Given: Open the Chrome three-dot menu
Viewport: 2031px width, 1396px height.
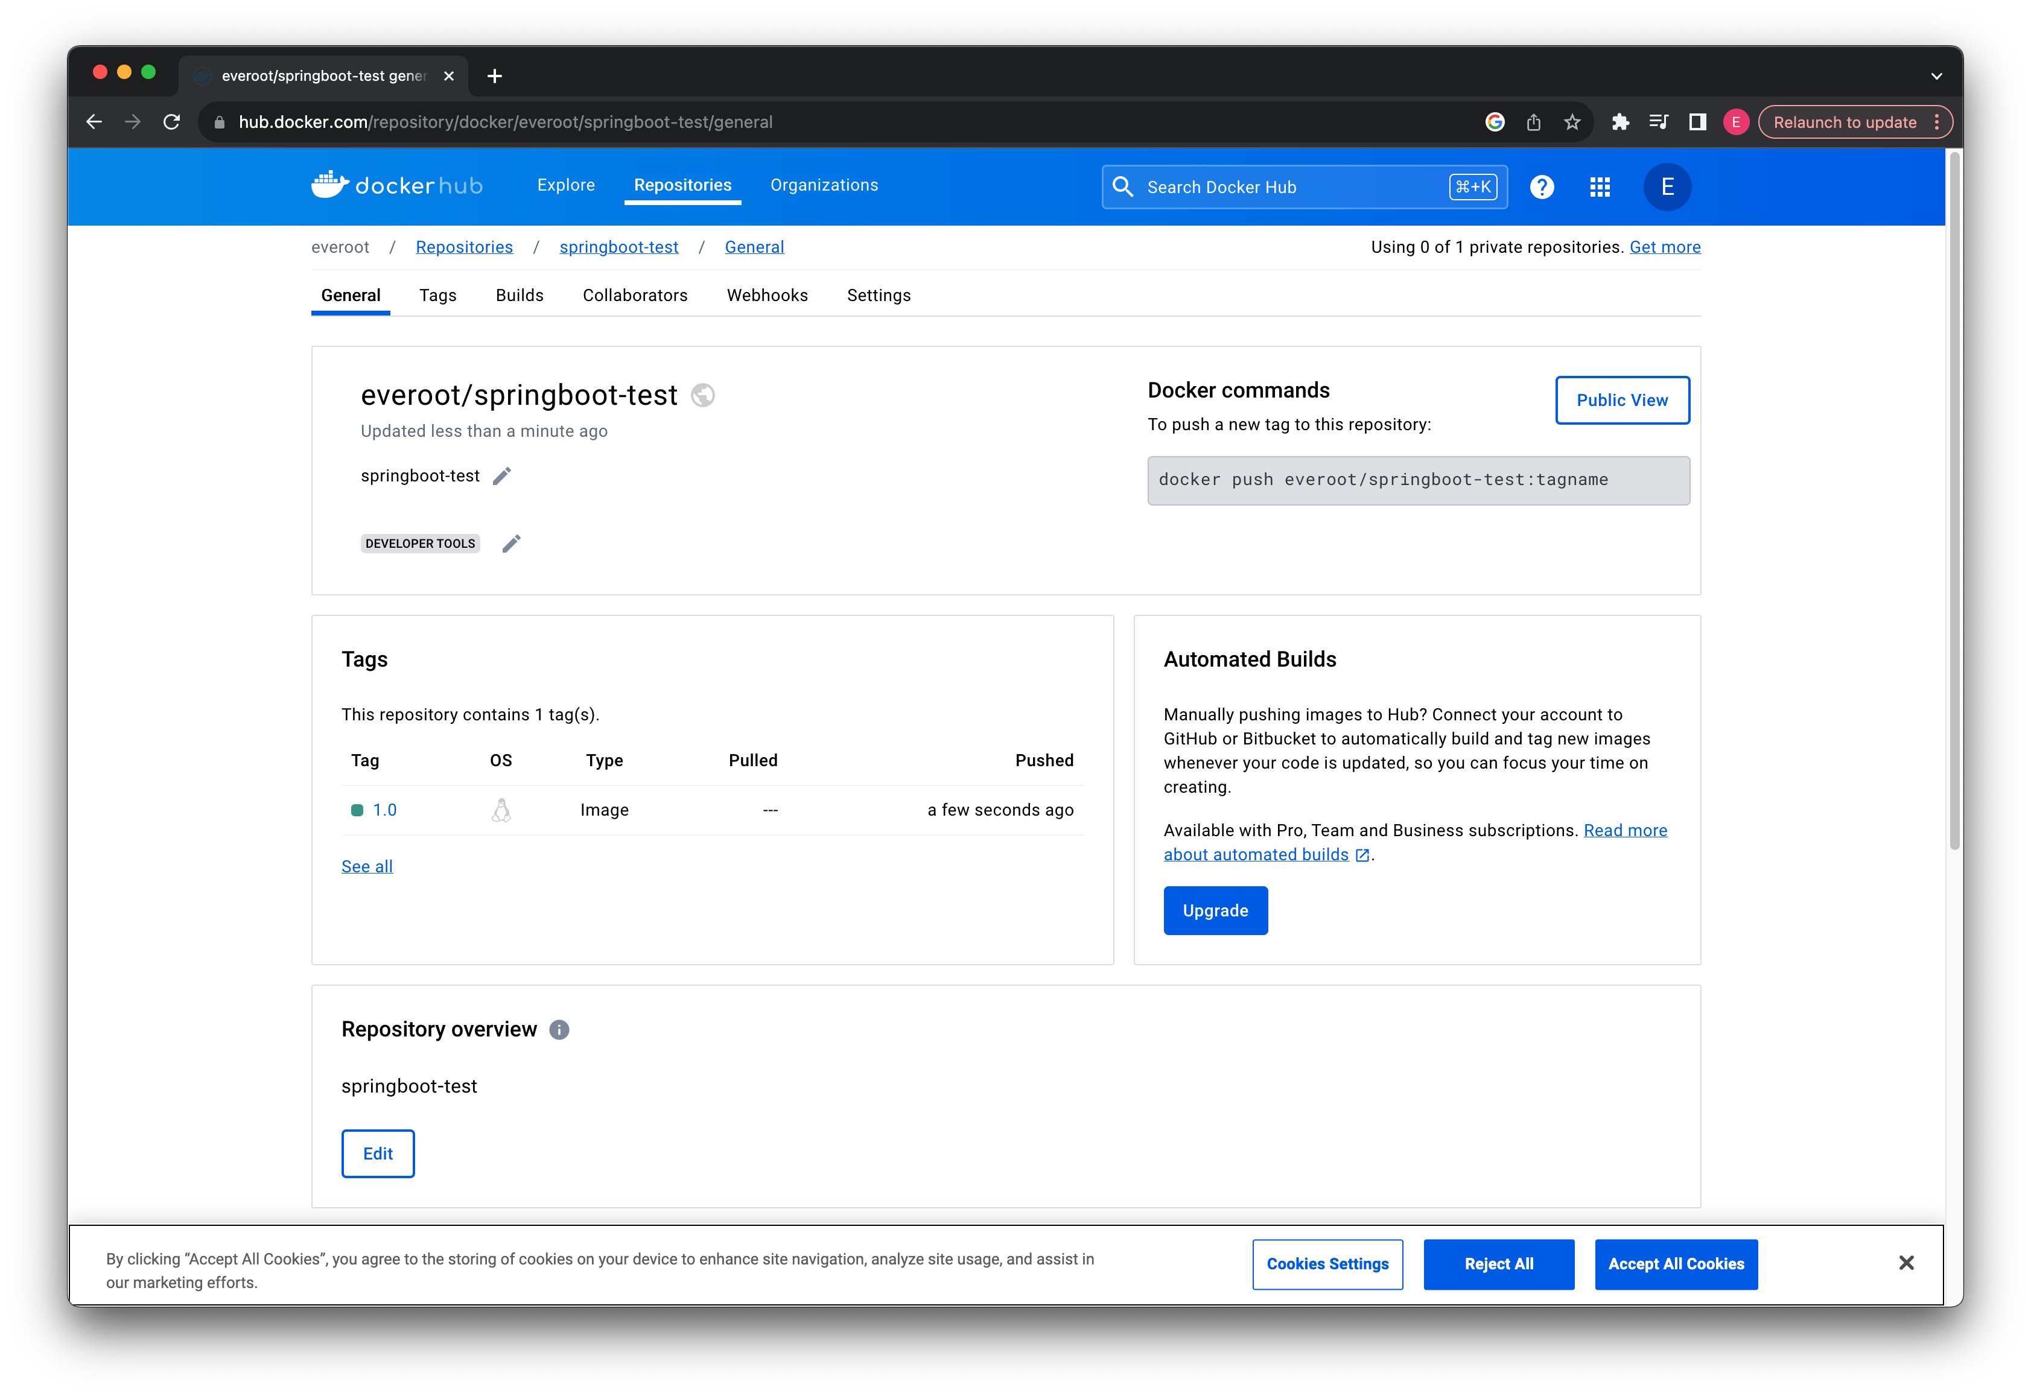Looking at the screenshot, I should coord(1936,122).
